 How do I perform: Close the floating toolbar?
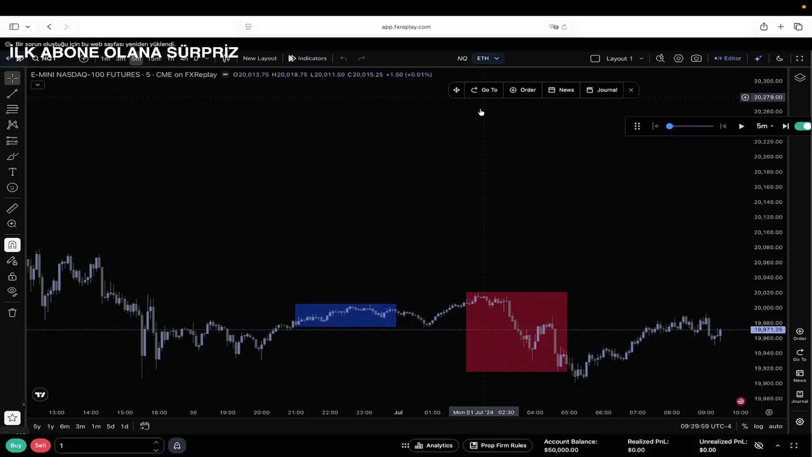[x=631, y=90]
